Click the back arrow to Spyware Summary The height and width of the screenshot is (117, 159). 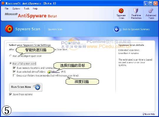[x=117, y=29]
